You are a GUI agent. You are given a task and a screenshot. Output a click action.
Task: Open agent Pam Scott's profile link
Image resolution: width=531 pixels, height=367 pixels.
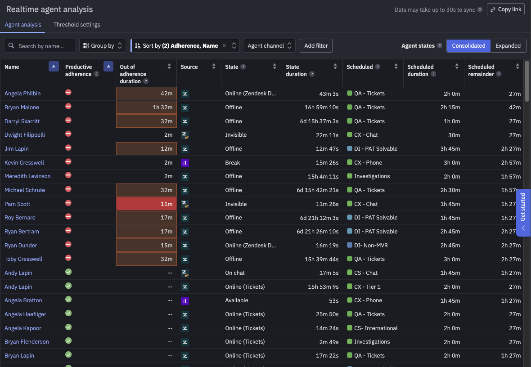point(17,204)
